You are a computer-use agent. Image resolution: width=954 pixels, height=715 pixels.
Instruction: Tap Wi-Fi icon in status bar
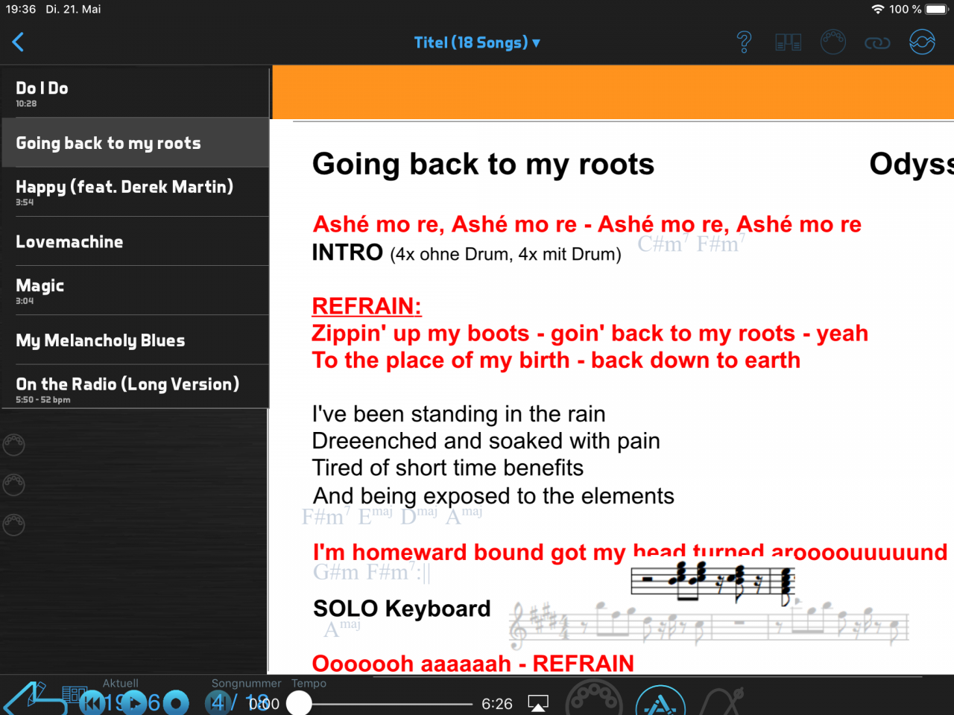878,10
